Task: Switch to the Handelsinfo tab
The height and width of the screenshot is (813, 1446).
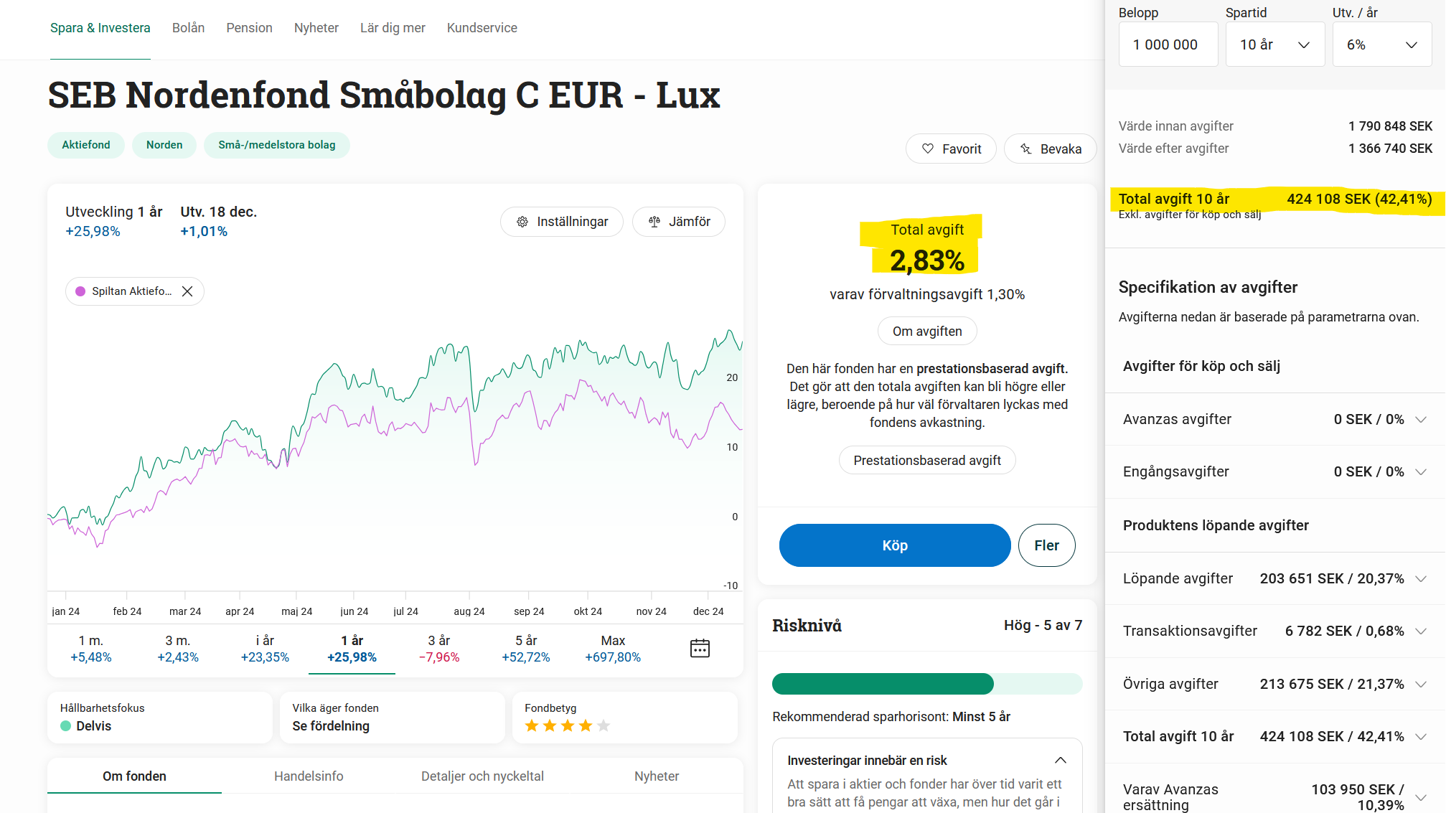Action: pos(309,776)
